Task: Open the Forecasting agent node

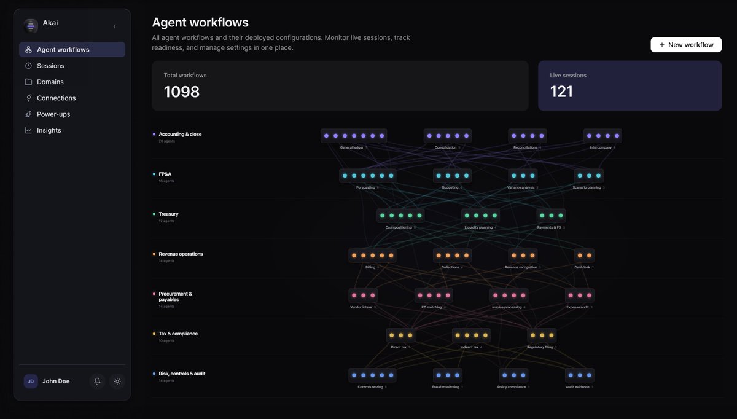Action: [x=368, y=176]
